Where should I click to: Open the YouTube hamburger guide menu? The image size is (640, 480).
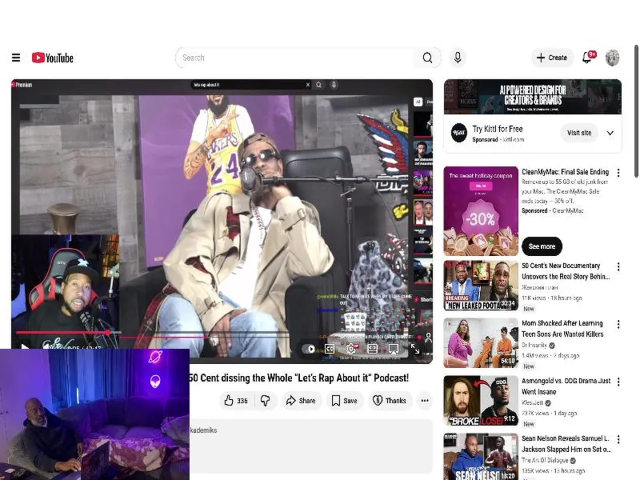(x=16, y=57)
